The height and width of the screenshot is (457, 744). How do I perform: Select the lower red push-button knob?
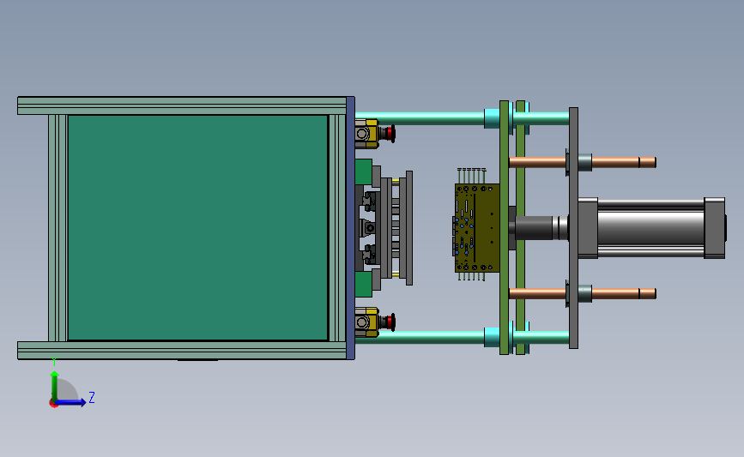tap(390, 322)
